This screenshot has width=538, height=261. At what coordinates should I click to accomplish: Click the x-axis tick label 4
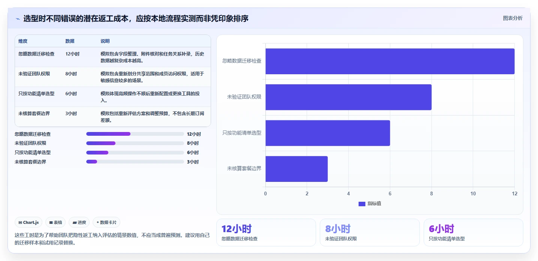(x=348, y=193)
